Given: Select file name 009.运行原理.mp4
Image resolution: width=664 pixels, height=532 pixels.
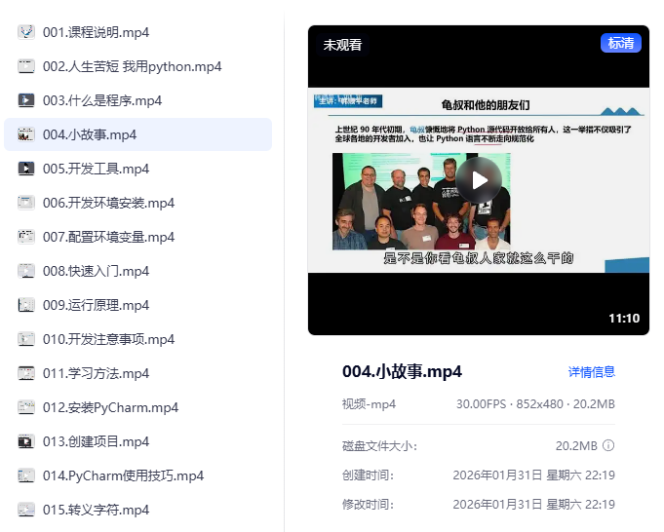Looking at the screenshot, I should 97,305.
